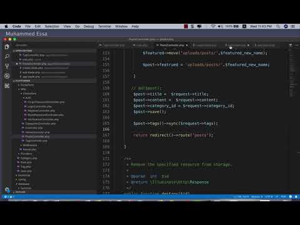Open the Go menu
Screen dimensions: 300x225
[x=77, y=26]
